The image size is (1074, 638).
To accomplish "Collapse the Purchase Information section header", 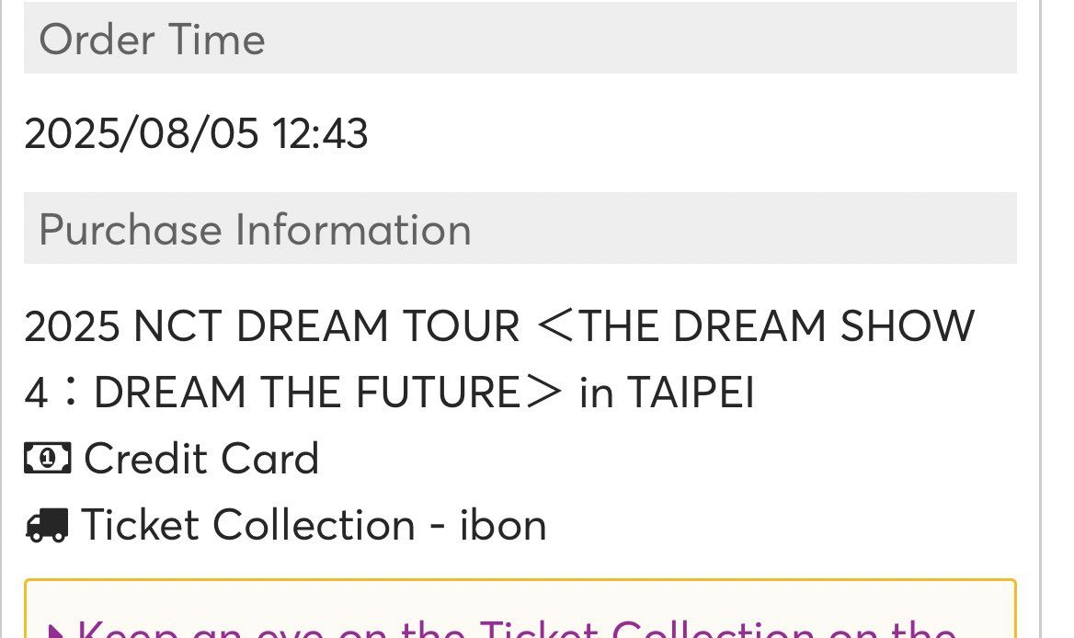I will point(255,230).
